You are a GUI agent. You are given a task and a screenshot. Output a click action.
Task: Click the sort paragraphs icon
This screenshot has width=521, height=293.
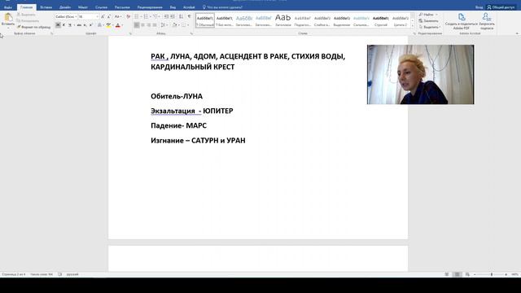pyautogui.click(x=181, y=16)
